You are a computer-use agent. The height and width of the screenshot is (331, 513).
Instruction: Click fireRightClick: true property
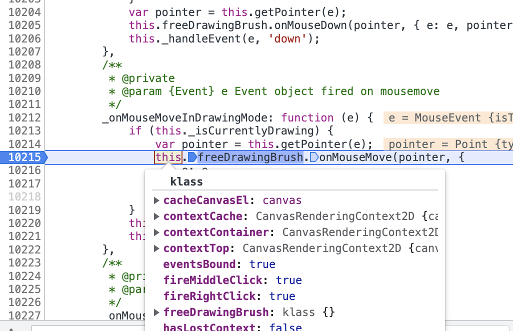[x=229, y=296]
